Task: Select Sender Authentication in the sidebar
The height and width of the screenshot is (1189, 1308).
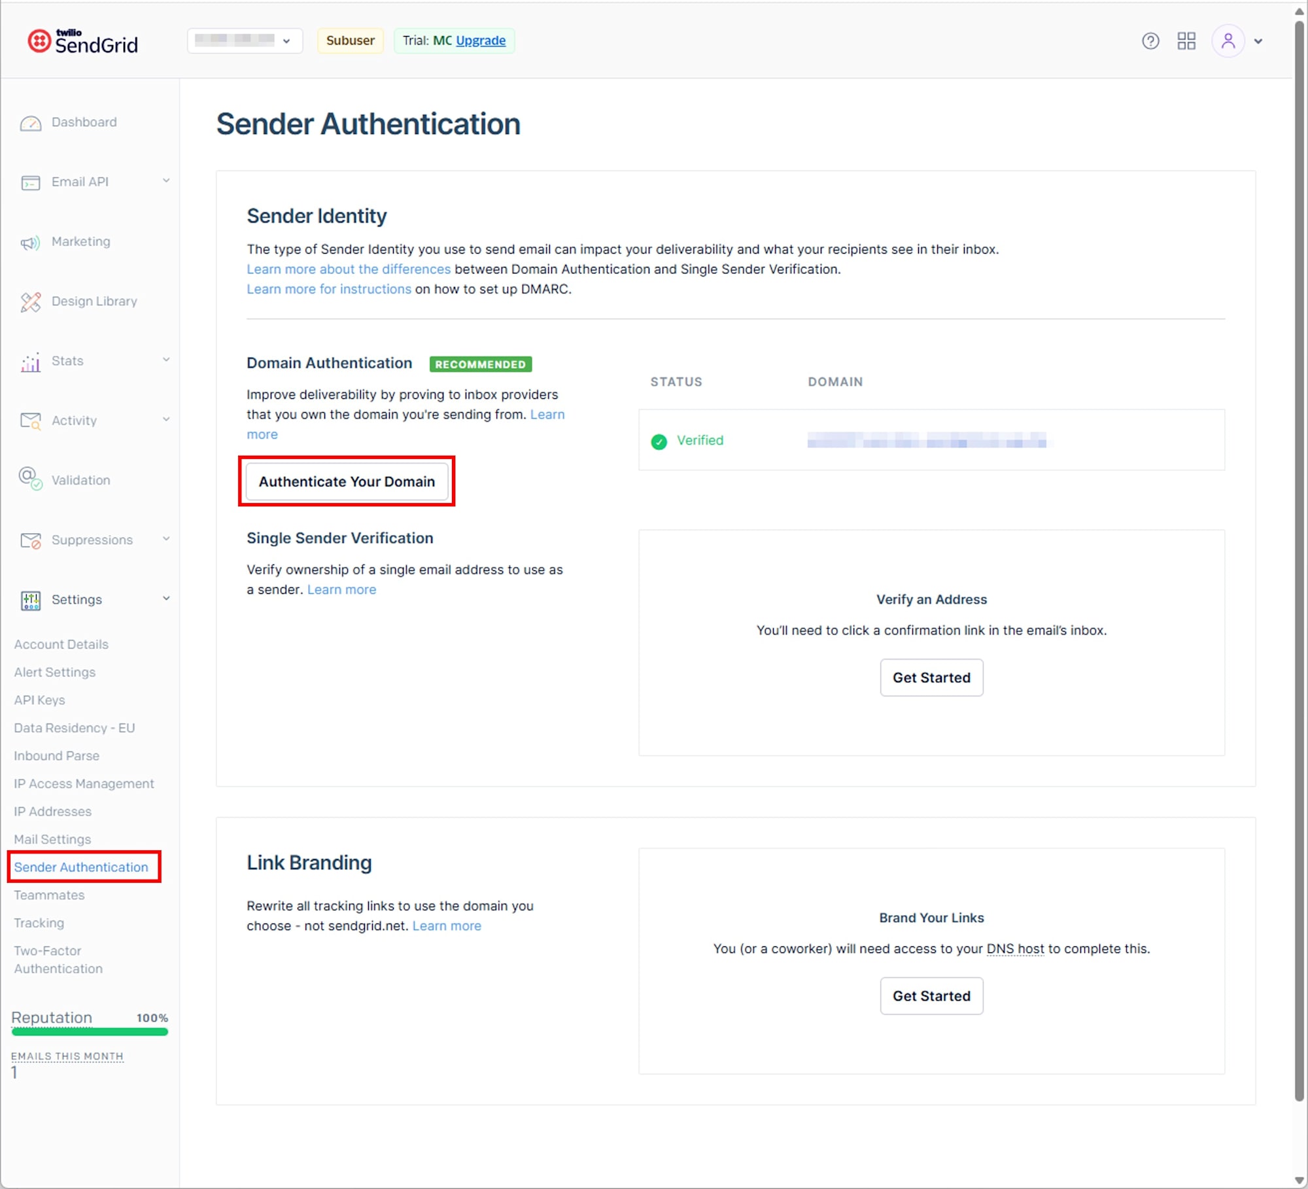Action: (80, 867)
